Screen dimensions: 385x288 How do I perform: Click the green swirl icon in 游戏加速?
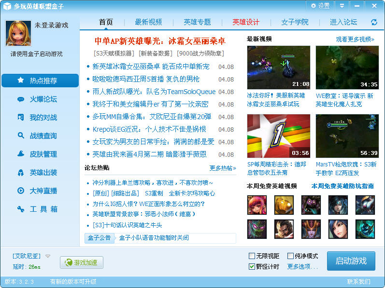[68, 262]
